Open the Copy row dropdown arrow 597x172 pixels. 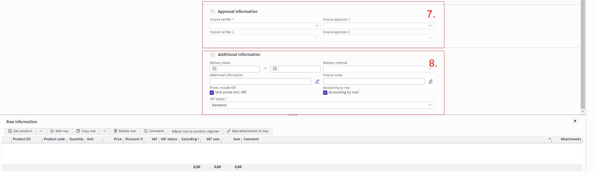coord(104,131)
